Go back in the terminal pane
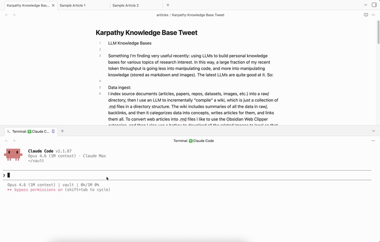Viewport: 380px width, 242px height. point(7,141)
